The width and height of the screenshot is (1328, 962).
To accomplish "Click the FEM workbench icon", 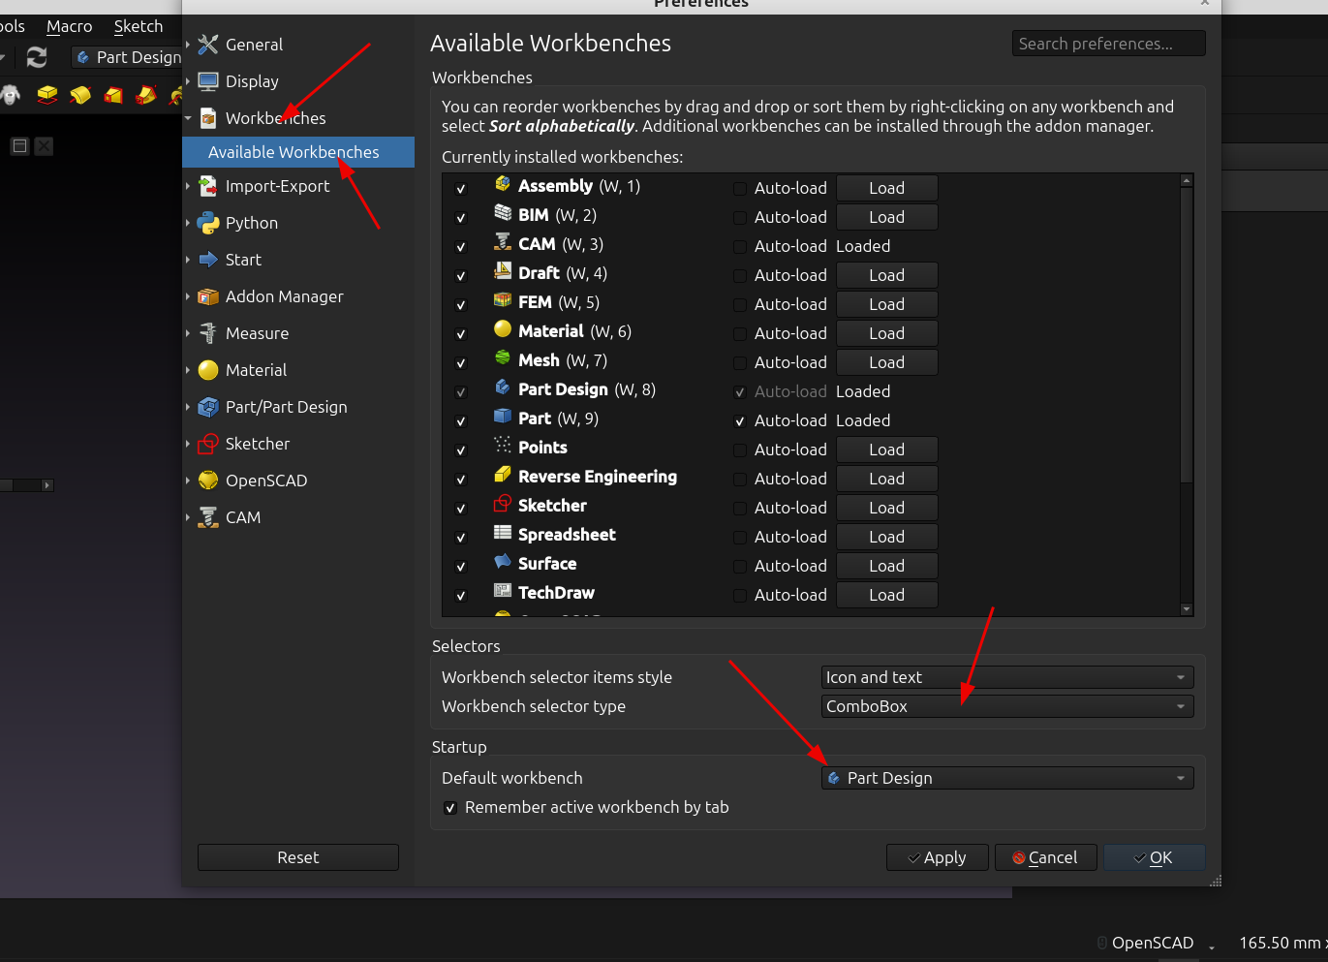I will coord(503,300).
